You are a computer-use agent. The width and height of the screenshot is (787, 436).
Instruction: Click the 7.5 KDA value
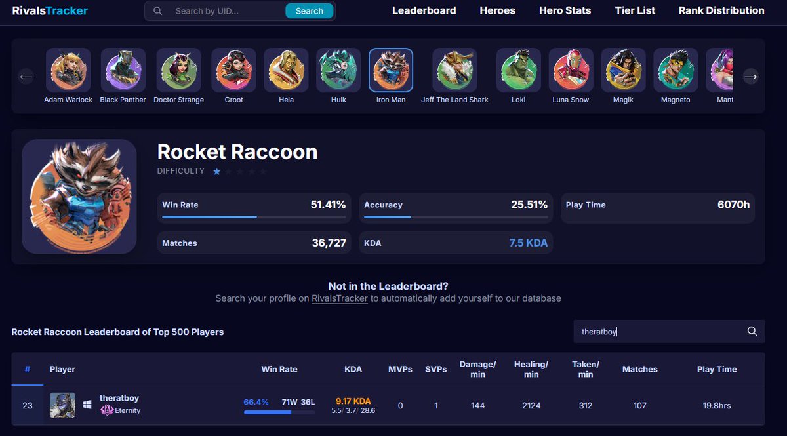[x=529, y=243]
